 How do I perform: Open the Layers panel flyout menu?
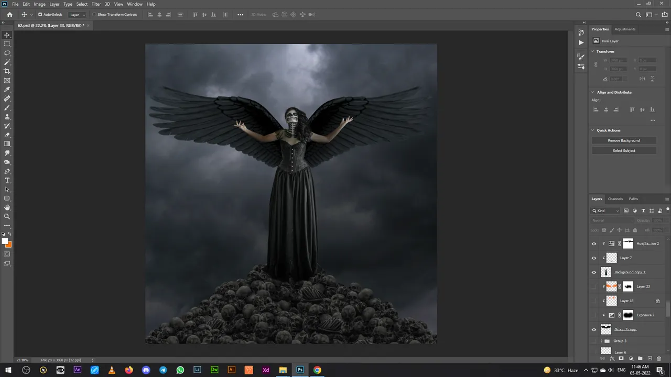667,199
